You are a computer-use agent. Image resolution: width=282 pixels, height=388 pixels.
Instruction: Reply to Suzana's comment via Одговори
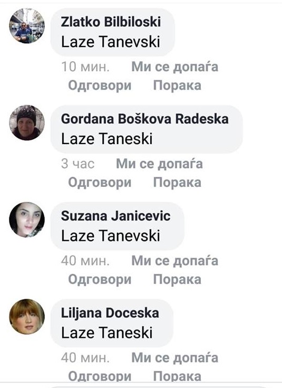pos(100,280)
